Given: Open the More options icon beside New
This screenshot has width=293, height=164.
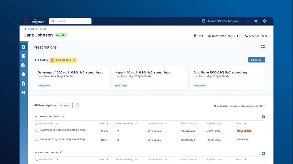Looking at the screenshot, I should (77, 106).
